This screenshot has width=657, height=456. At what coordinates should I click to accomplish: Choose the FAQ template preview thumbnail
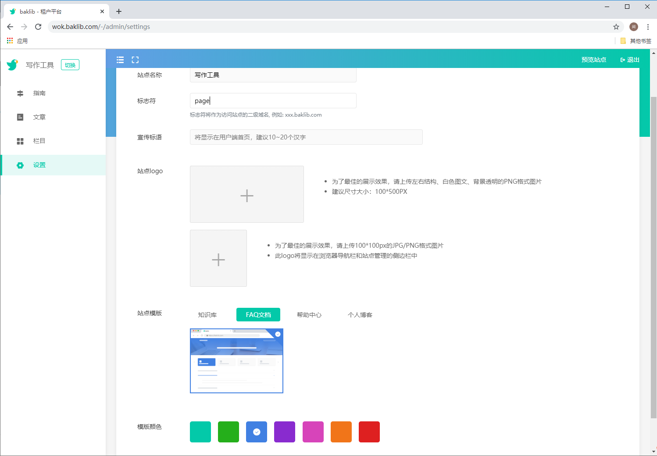pos(236,361)
